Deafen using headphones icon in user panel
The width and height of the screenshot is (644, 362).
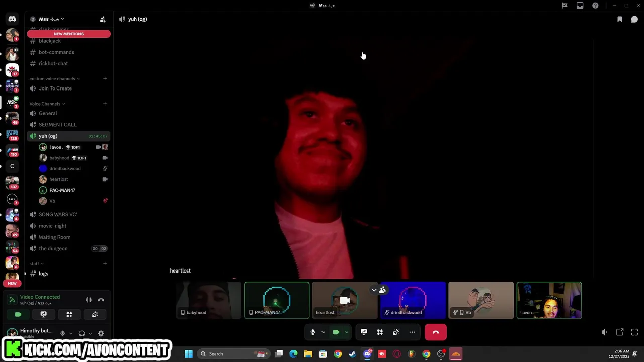click(82, 333)
